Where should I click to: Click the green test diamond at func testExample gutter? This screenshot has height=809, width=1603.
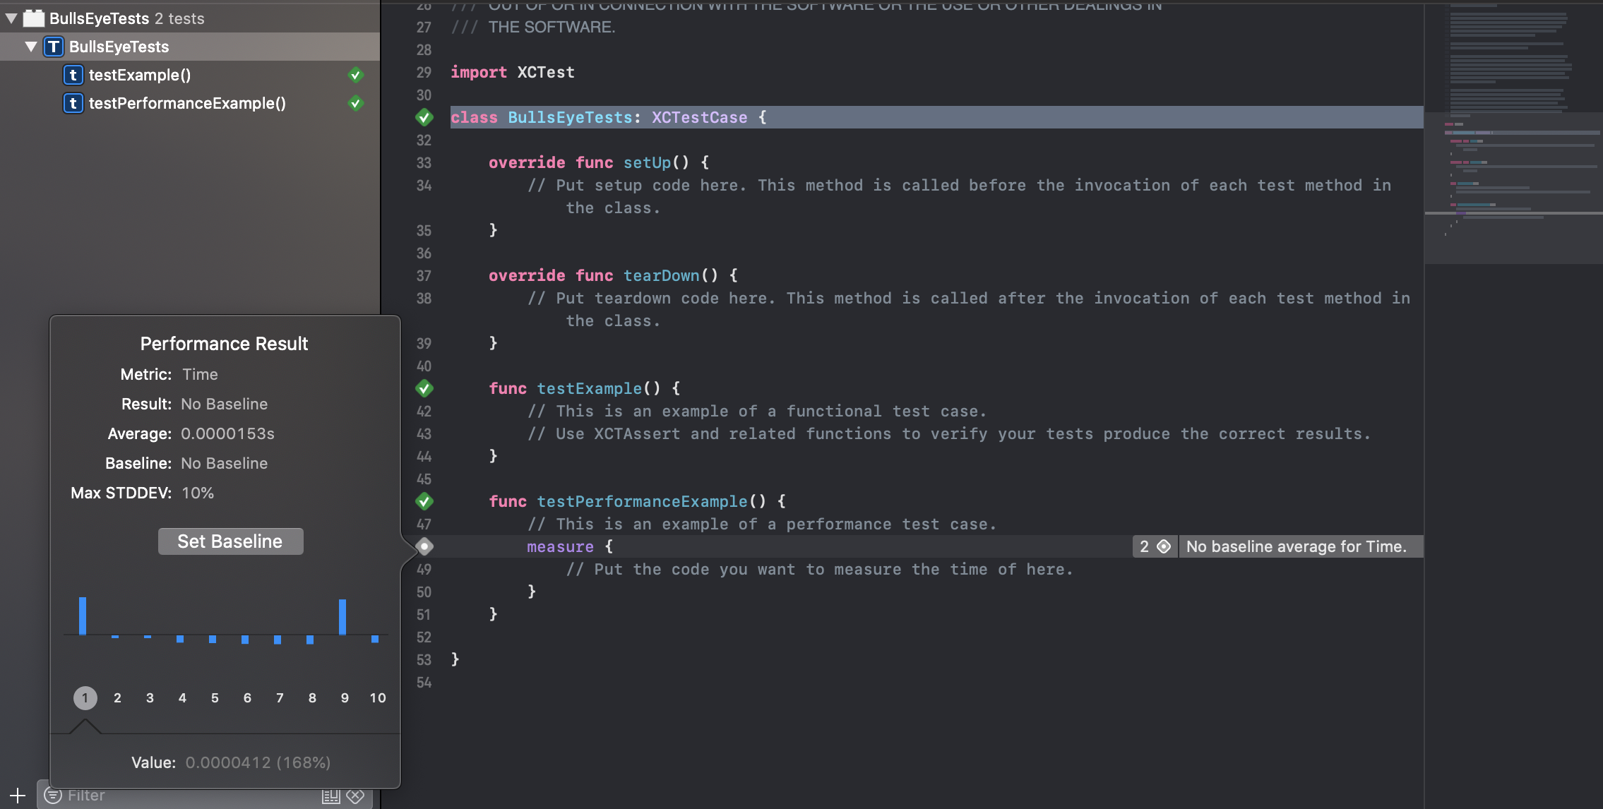(424, 388)
